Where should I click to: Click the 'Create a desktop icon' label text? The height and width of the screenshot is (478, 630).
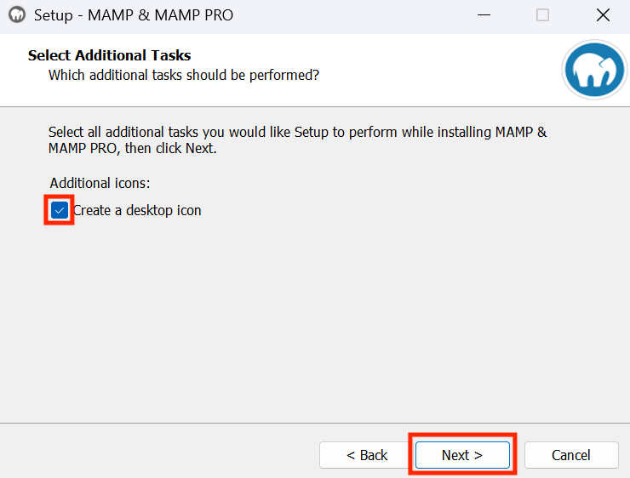click(137, 210)
